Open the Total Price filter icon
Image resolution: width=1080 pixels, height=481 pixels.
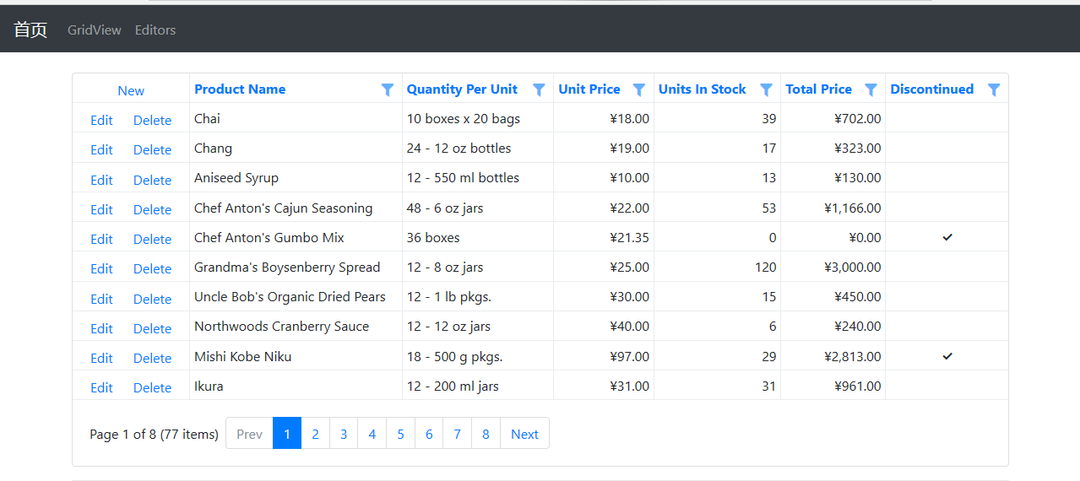coord(871,89)
